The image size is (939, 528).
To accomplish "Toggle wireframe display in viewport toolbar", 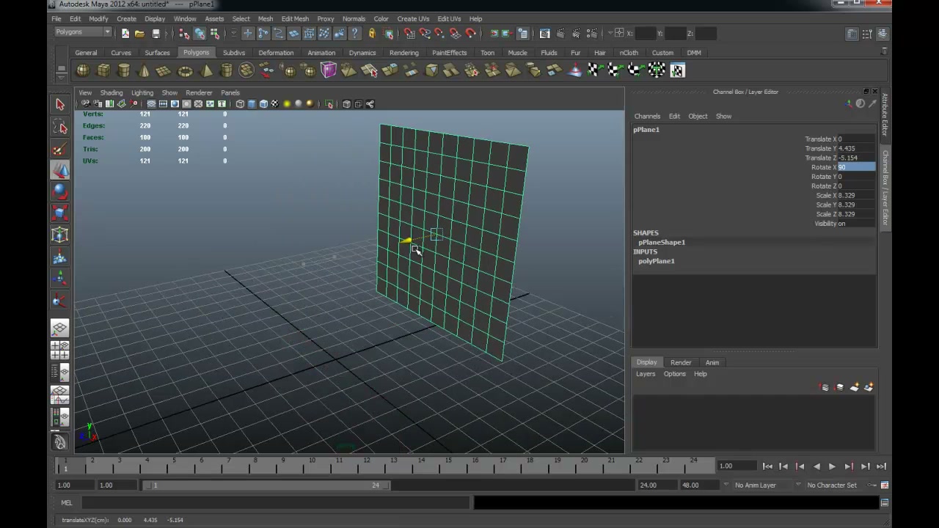I will (240, 104).
